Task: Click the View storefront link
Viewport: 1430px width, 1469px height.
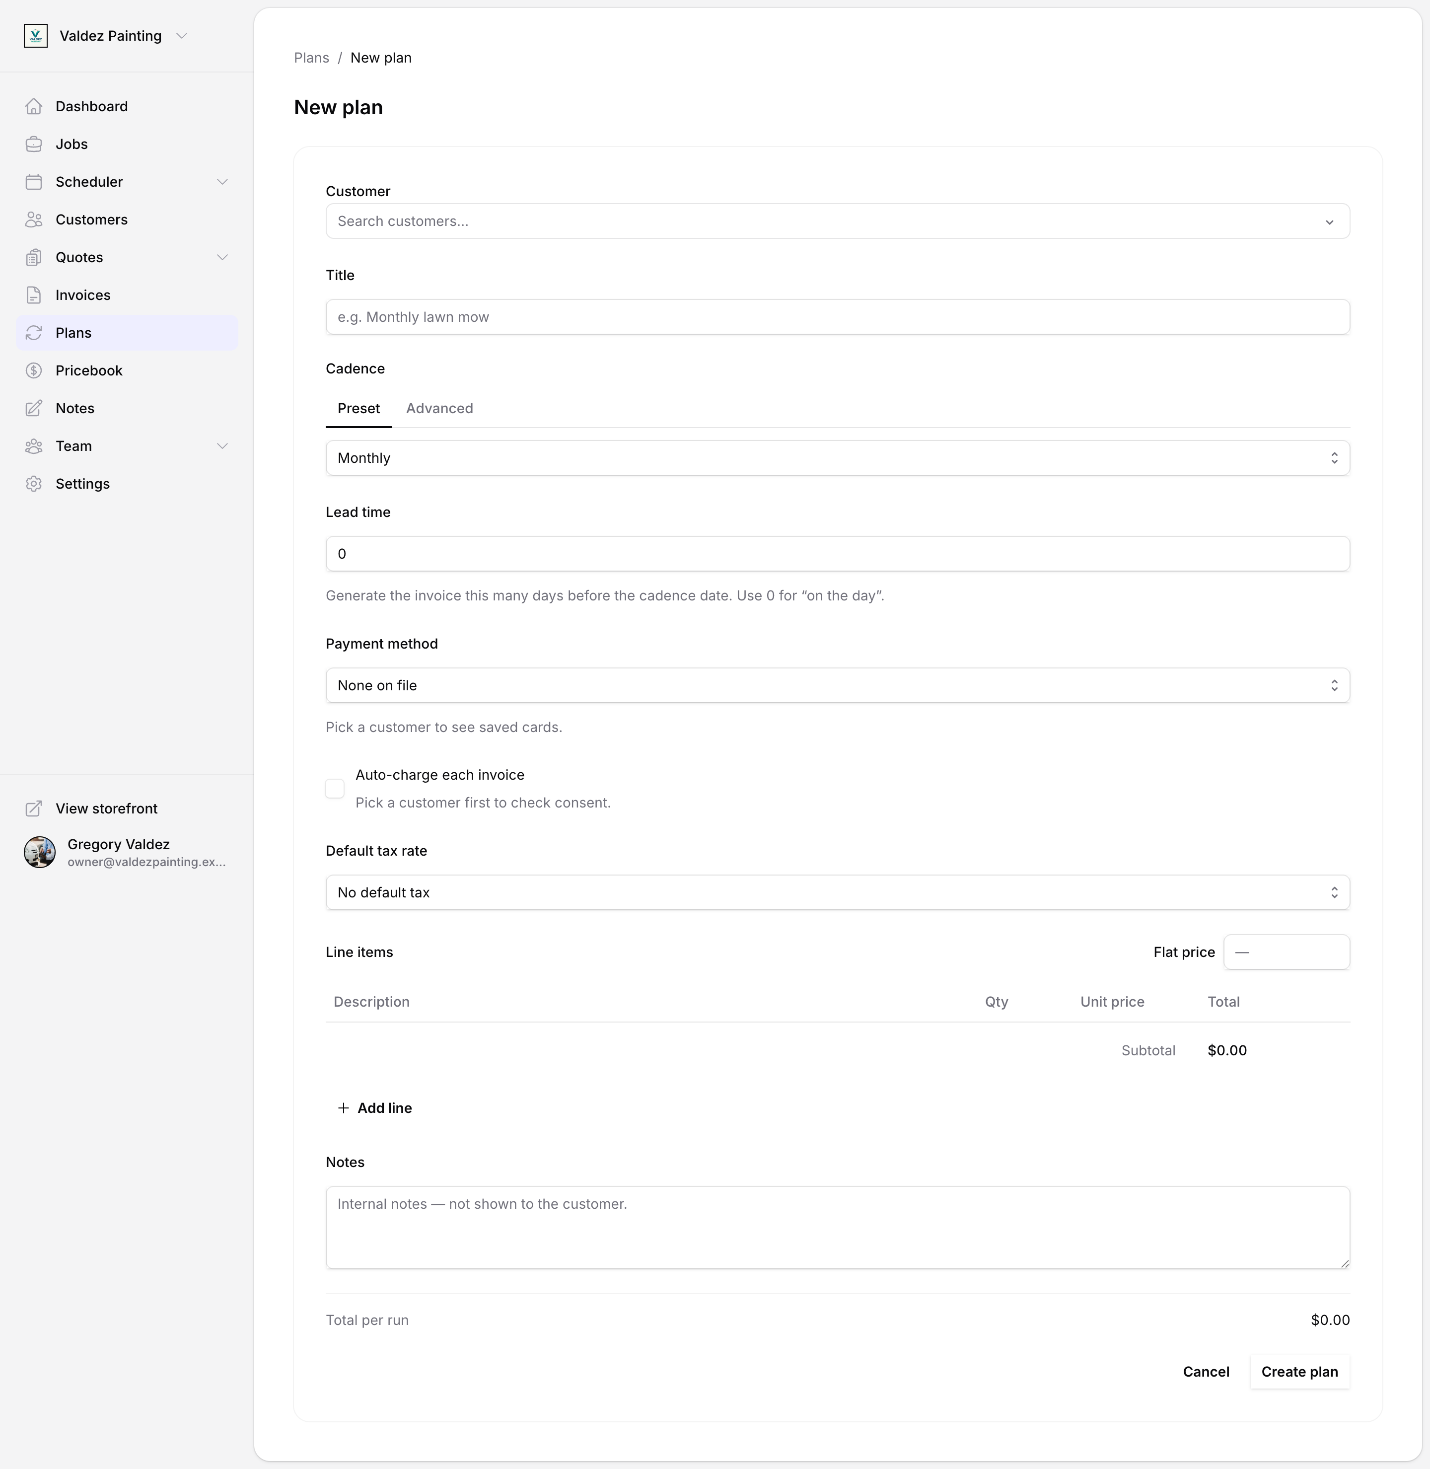Action: click(127, 809)
